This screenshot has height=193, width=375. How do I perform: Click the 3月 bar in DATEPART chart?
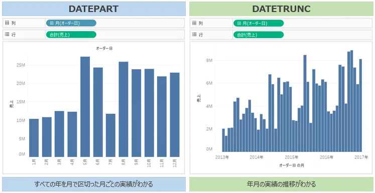coord(59,134)
